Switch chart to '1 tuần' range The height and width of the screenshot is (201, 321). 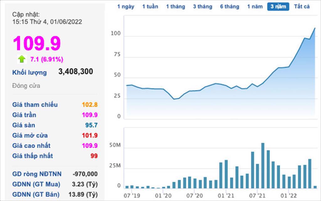150,7
